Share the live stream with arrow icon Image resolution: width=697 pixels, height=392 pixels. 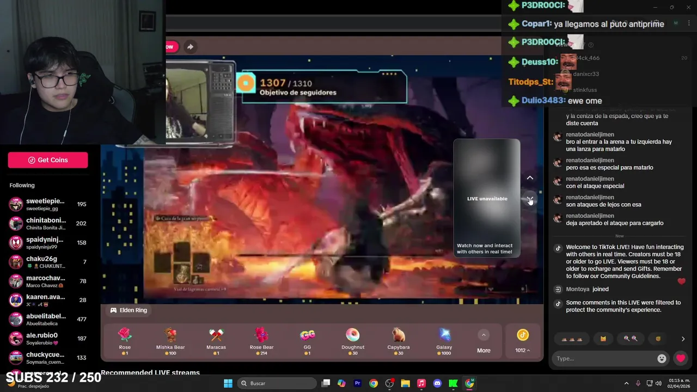tap(190, 47)
